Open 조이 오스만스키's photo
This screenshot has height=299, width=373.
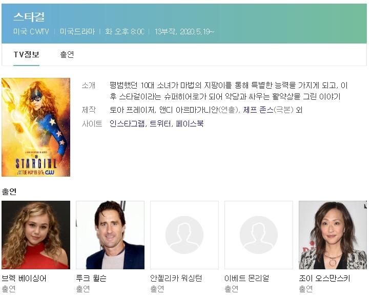[x=333, y=235]
